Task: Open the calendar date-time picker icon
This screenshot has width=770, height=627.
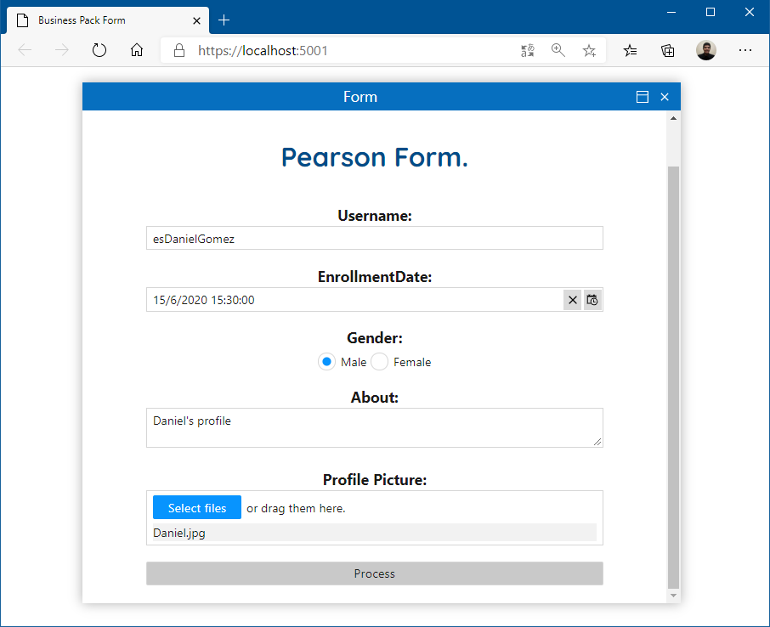Action: (592, 300)
